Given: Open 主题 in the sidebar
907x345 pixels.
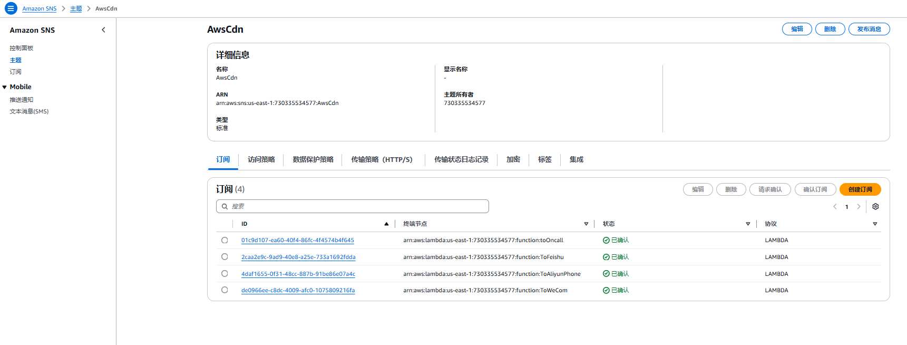Looking at the screenshot, I should click(16, 60).
